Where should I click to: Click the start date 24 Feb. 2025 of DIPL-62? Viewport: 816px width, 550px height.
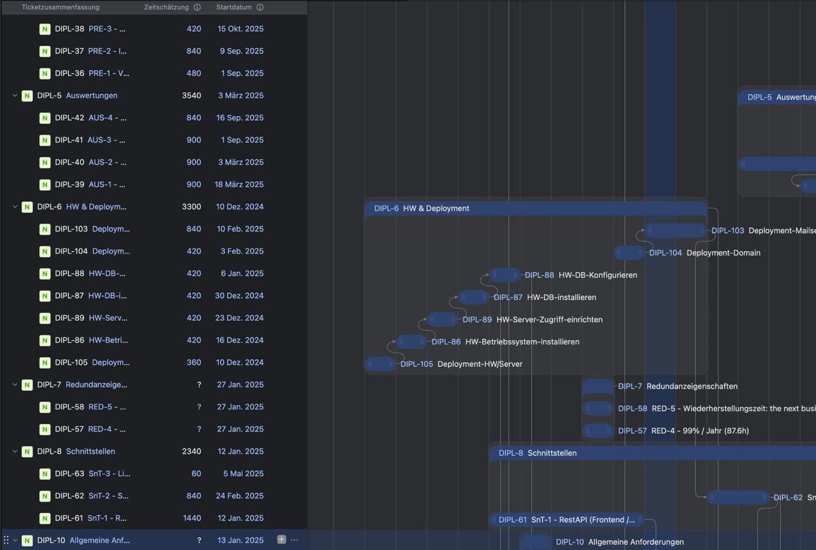pyautogui.click(x=239, y=496)
